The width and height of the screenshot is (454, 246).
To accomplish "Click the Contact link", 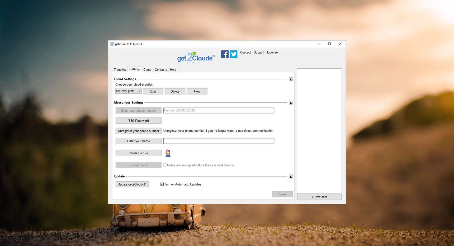I will point(245,53).
